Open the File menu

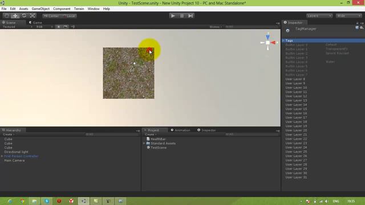click(x=4, y=9)
